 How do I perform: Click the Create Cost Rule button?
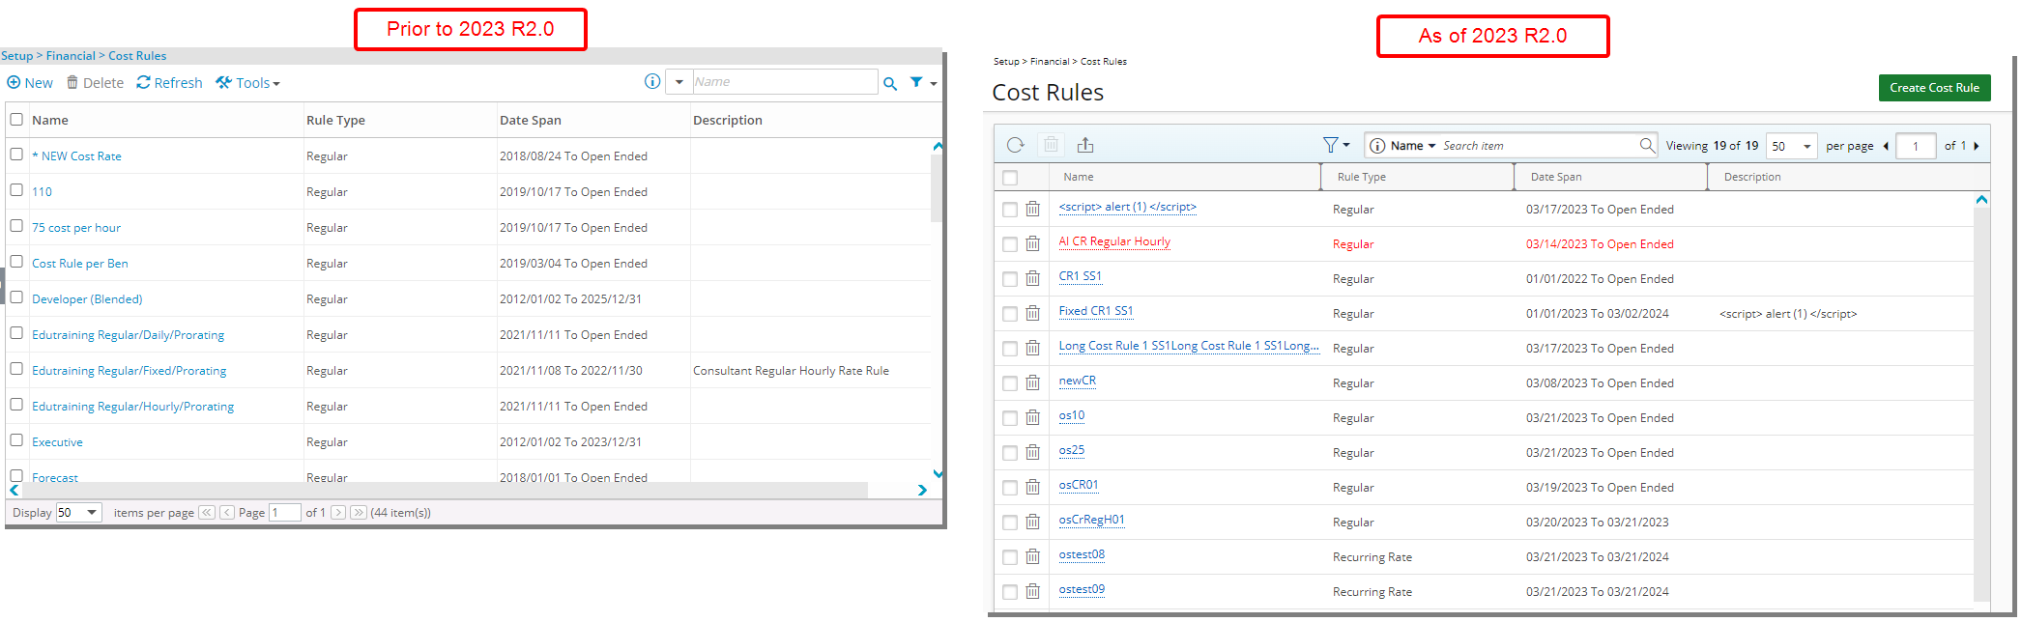(1934, 88)
